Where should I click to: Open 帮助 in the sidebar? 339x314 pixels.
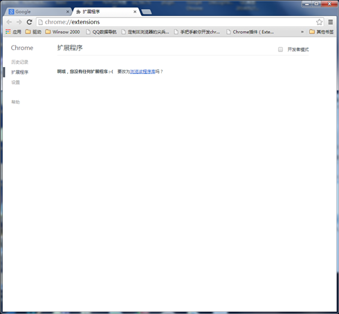click(x=16, y=102)
